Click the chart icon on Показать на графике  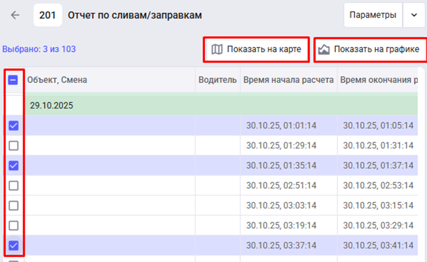tap(323, 49)
